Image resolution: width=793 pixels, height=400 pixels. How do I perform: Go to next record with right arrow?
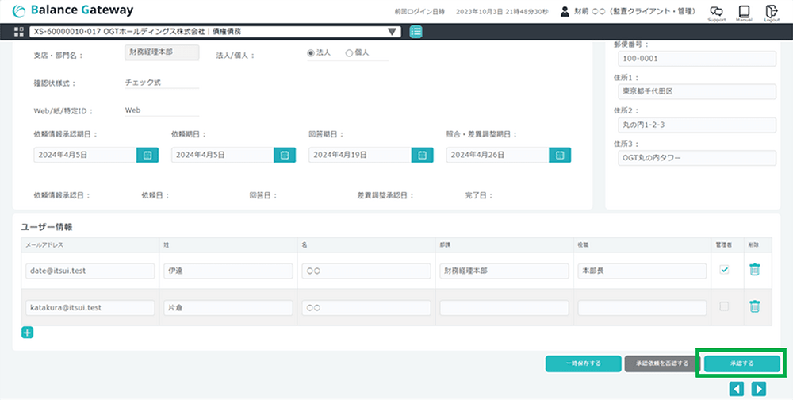tap(759, 388)
